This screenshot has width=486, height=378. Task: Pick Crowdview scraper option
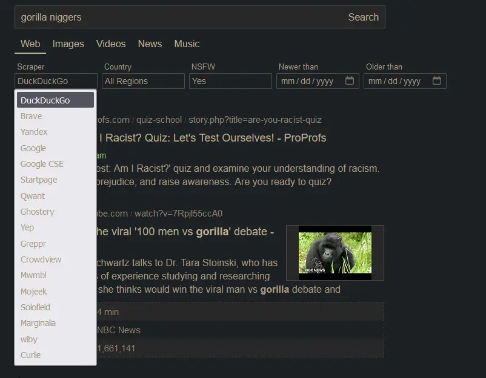56,259
